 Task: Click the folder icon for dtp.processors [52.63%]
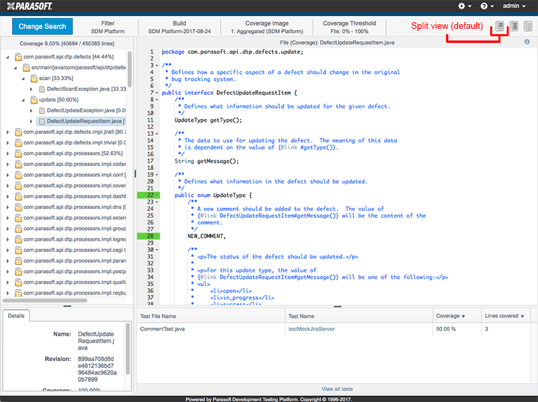[18, 153]
